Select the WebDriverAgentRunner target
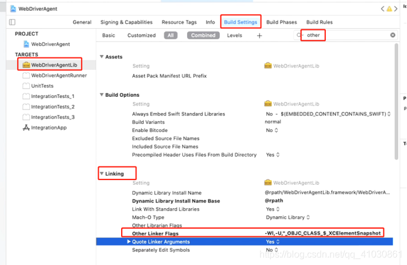This screenshot has height=265, width=407. [55, 76]
